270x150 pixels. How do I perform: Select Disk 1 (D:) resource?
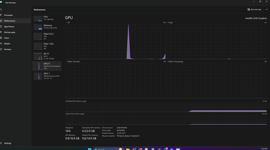(x=47, y=46)
